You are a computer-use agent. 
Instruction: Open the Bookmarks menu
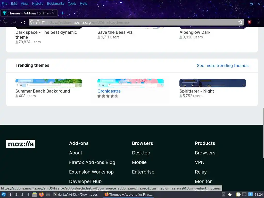[56, 3]
